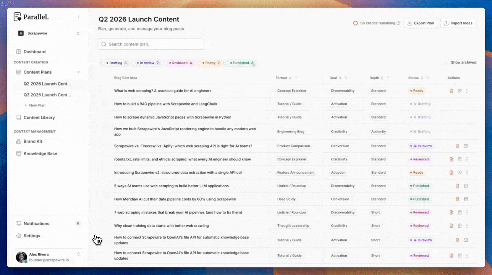This screenshot has height=275, width=492.
Task: Click the 96 credits remaining indicator
Action: tap(376, 23)
